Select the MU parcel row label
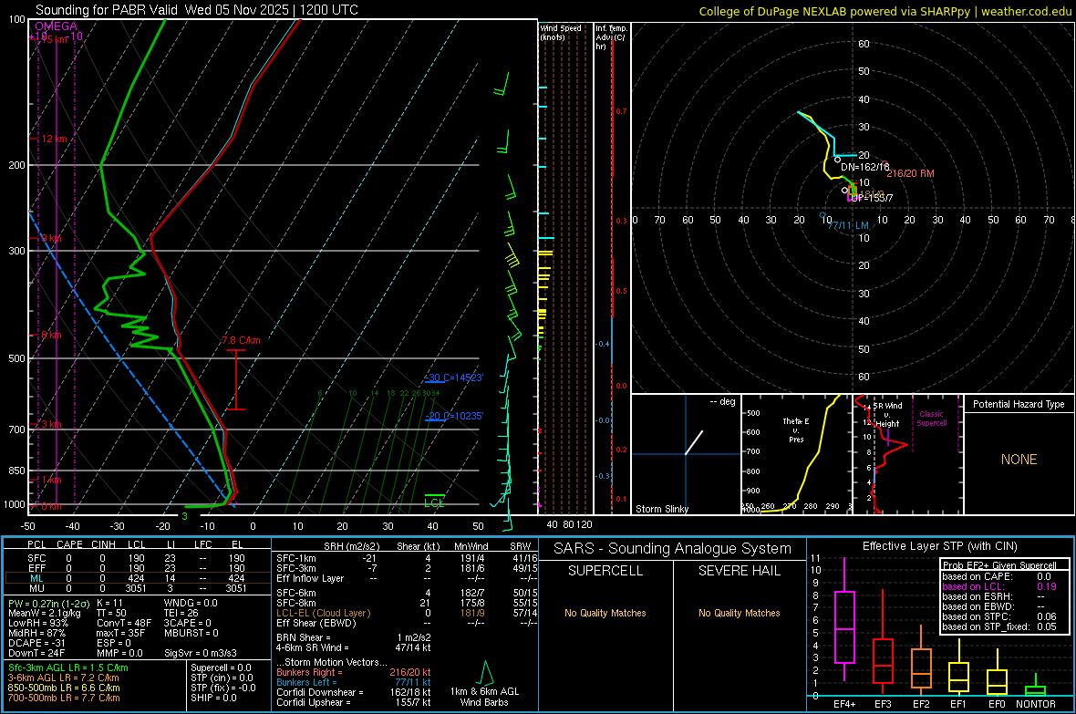 [x=36, y=588]
